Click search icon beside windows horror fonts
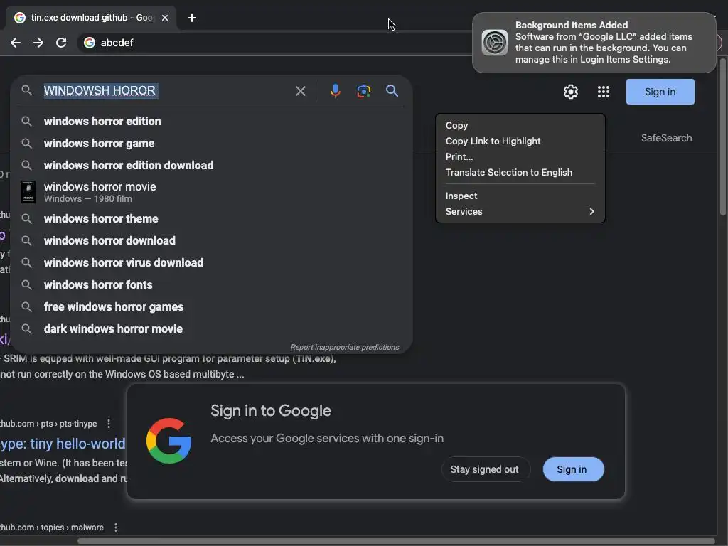 pyautogui.click(x=27, y=284)
